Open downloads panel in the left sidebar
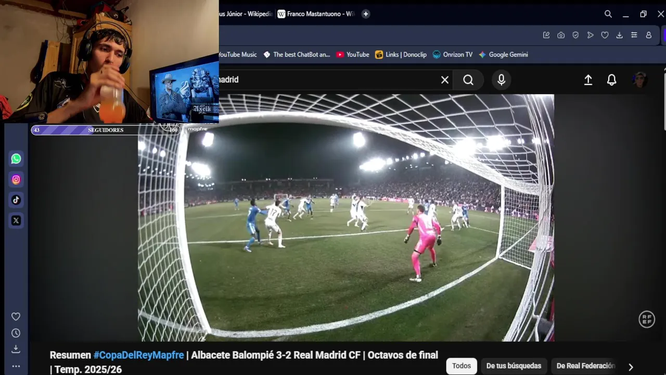Screen dimensions: 666x375 tap(16, 349)
